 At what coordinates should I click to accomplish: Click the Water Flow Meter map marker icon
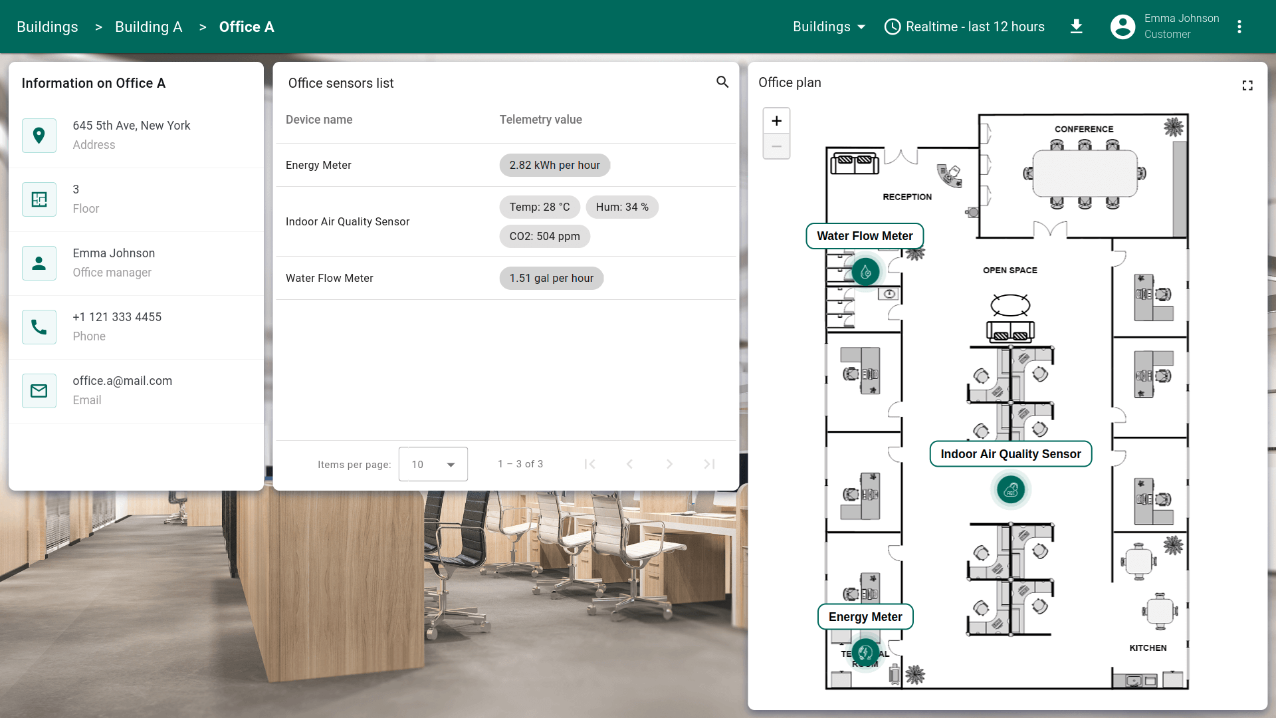(x=865, y=272)
